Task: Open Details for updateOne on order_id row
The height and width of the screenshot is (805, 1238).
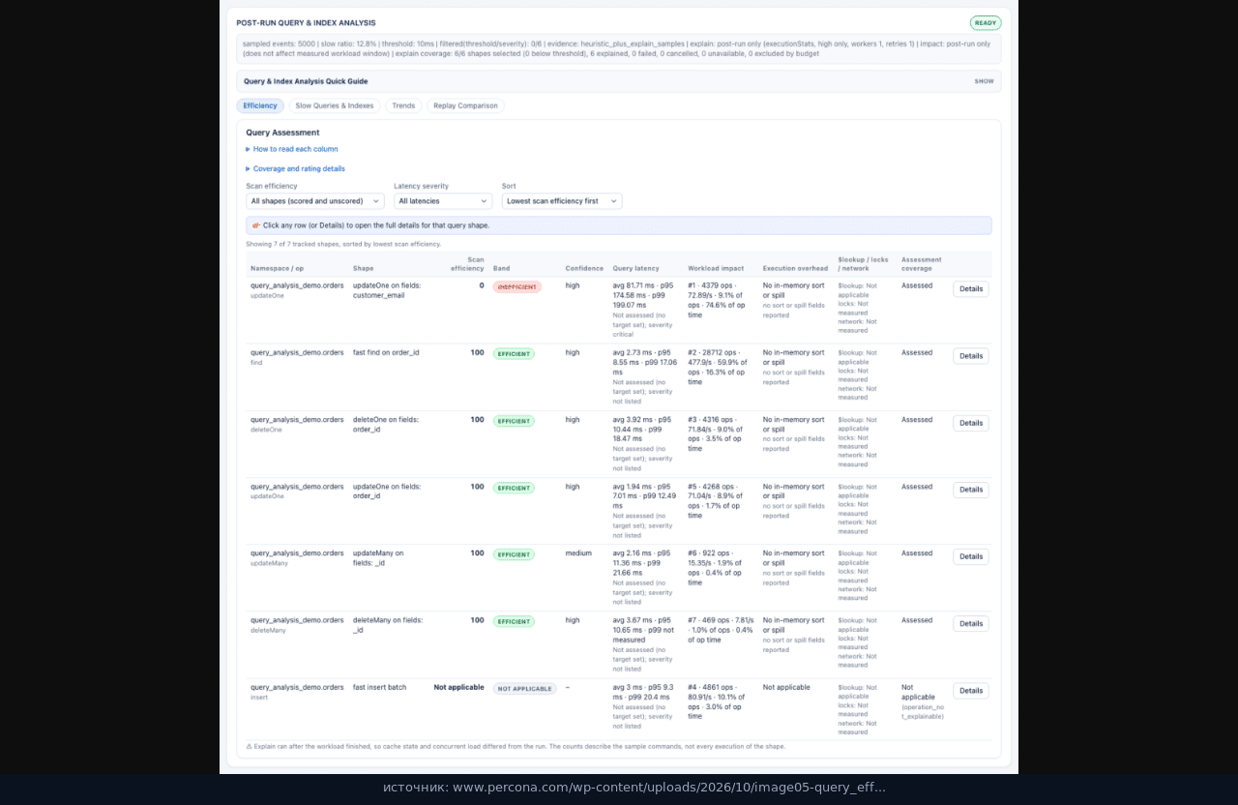Action: [971, 490]
